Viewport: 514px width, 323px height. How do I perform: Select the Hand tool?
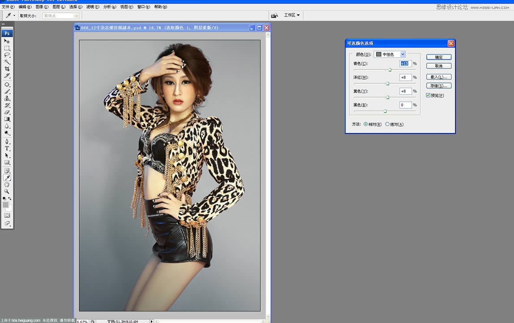point(7,185)
